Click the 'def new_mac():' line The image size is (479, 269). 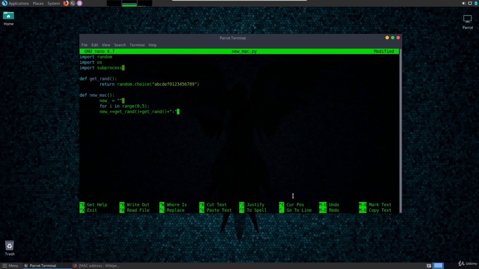(x=97, y=95)
